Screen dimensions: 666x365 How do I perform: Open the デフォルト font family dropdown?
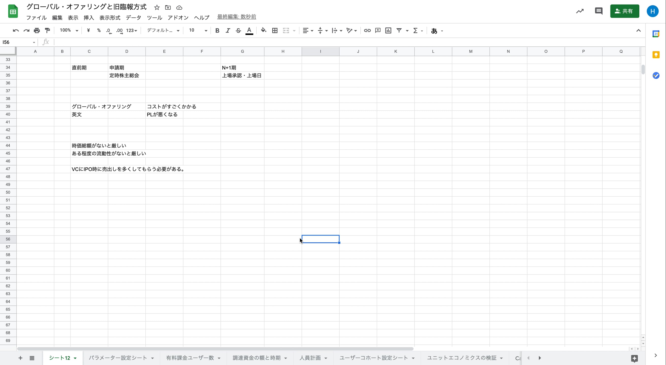tap(163, 30)
